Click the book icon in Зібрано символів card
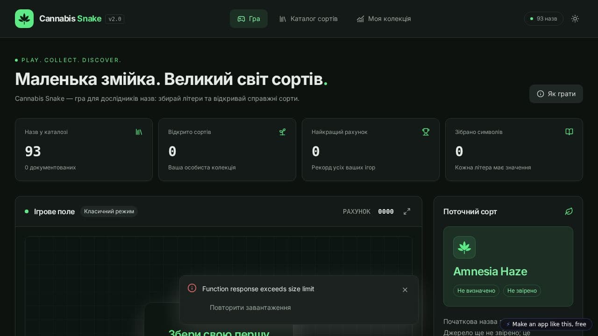598x336 pixels. point(569,132)
